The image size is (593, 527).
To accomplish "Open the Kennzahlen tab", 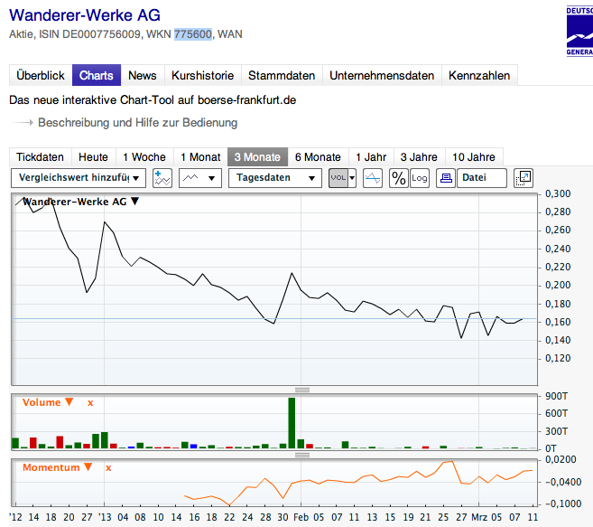I will (x=478, y=76).
